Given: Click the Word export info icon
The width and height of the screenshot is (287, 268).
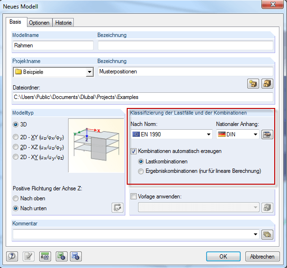Looking at the screenshot, I should point(76,256).
